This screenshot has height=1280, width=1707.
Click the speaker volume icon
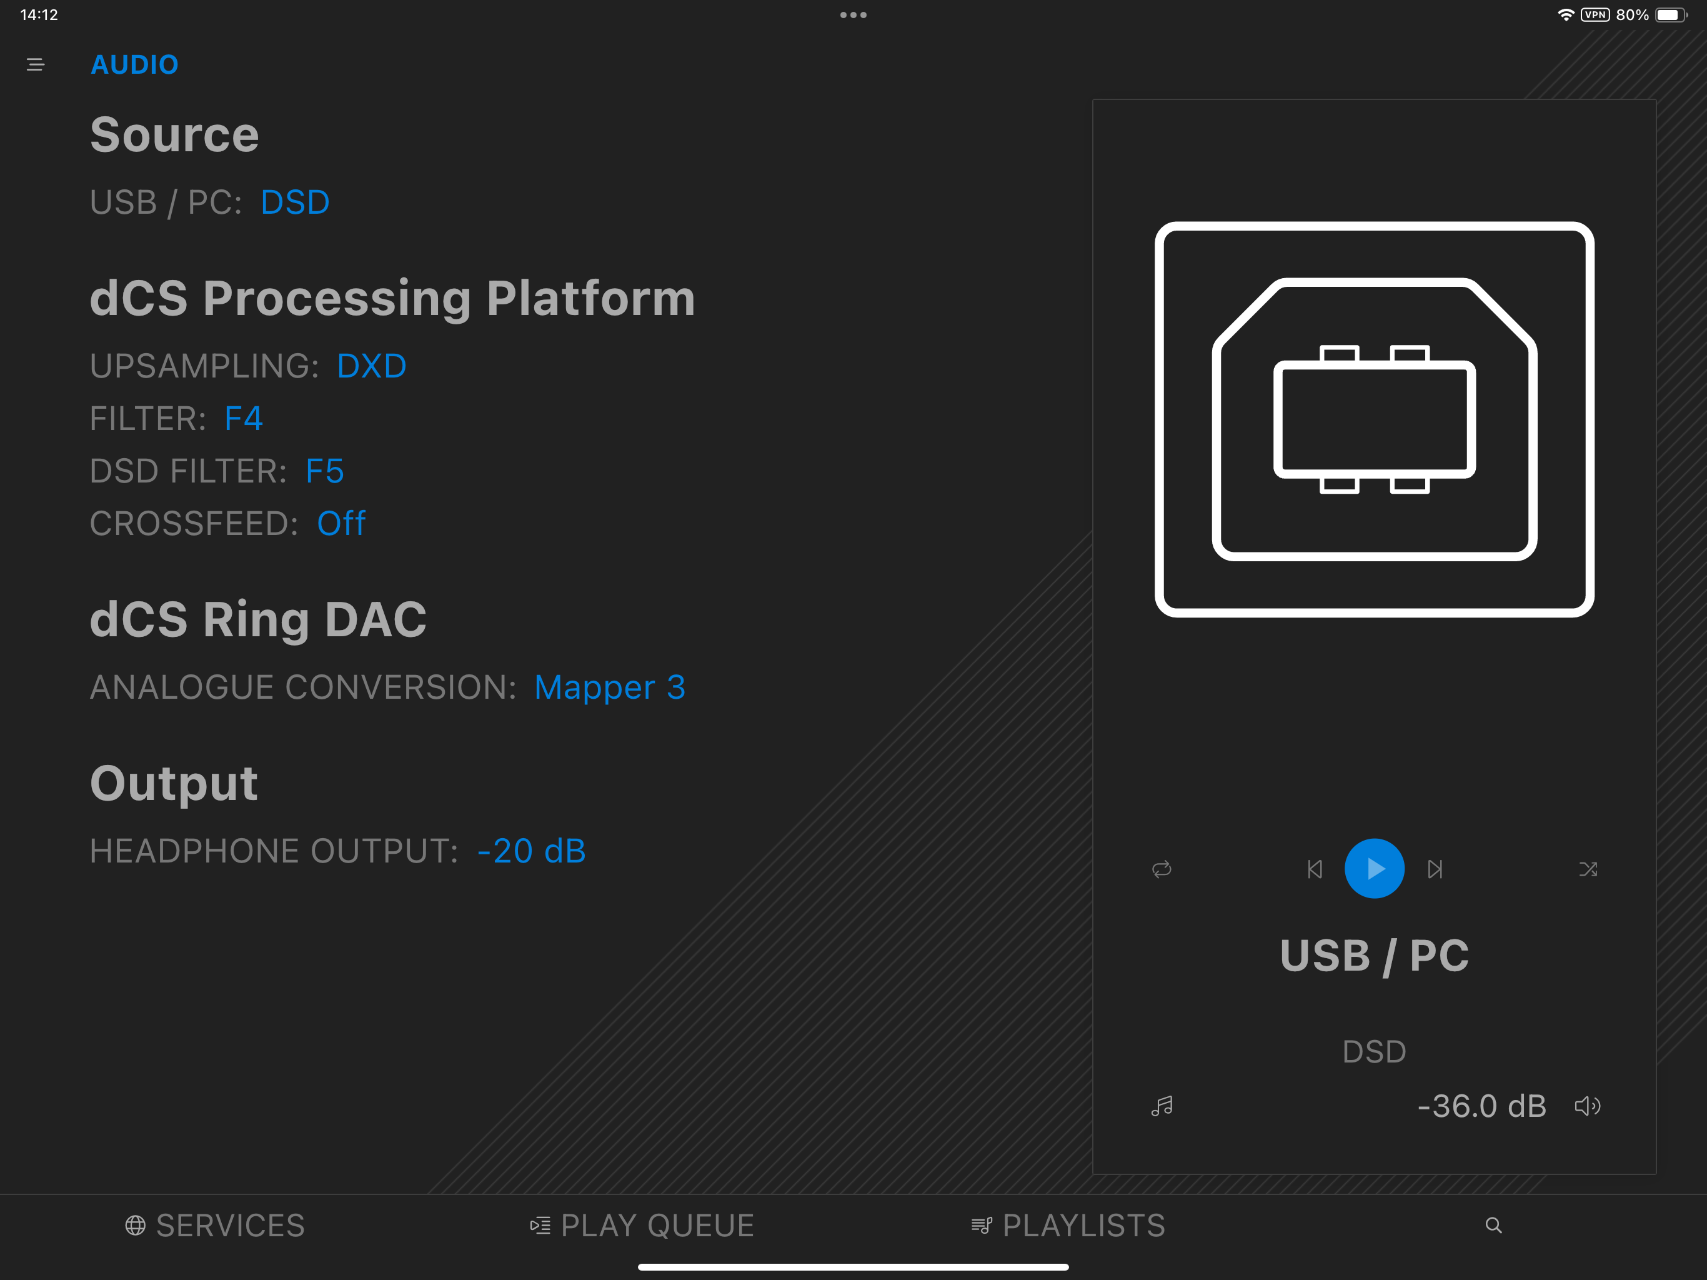(1588, 1106)
